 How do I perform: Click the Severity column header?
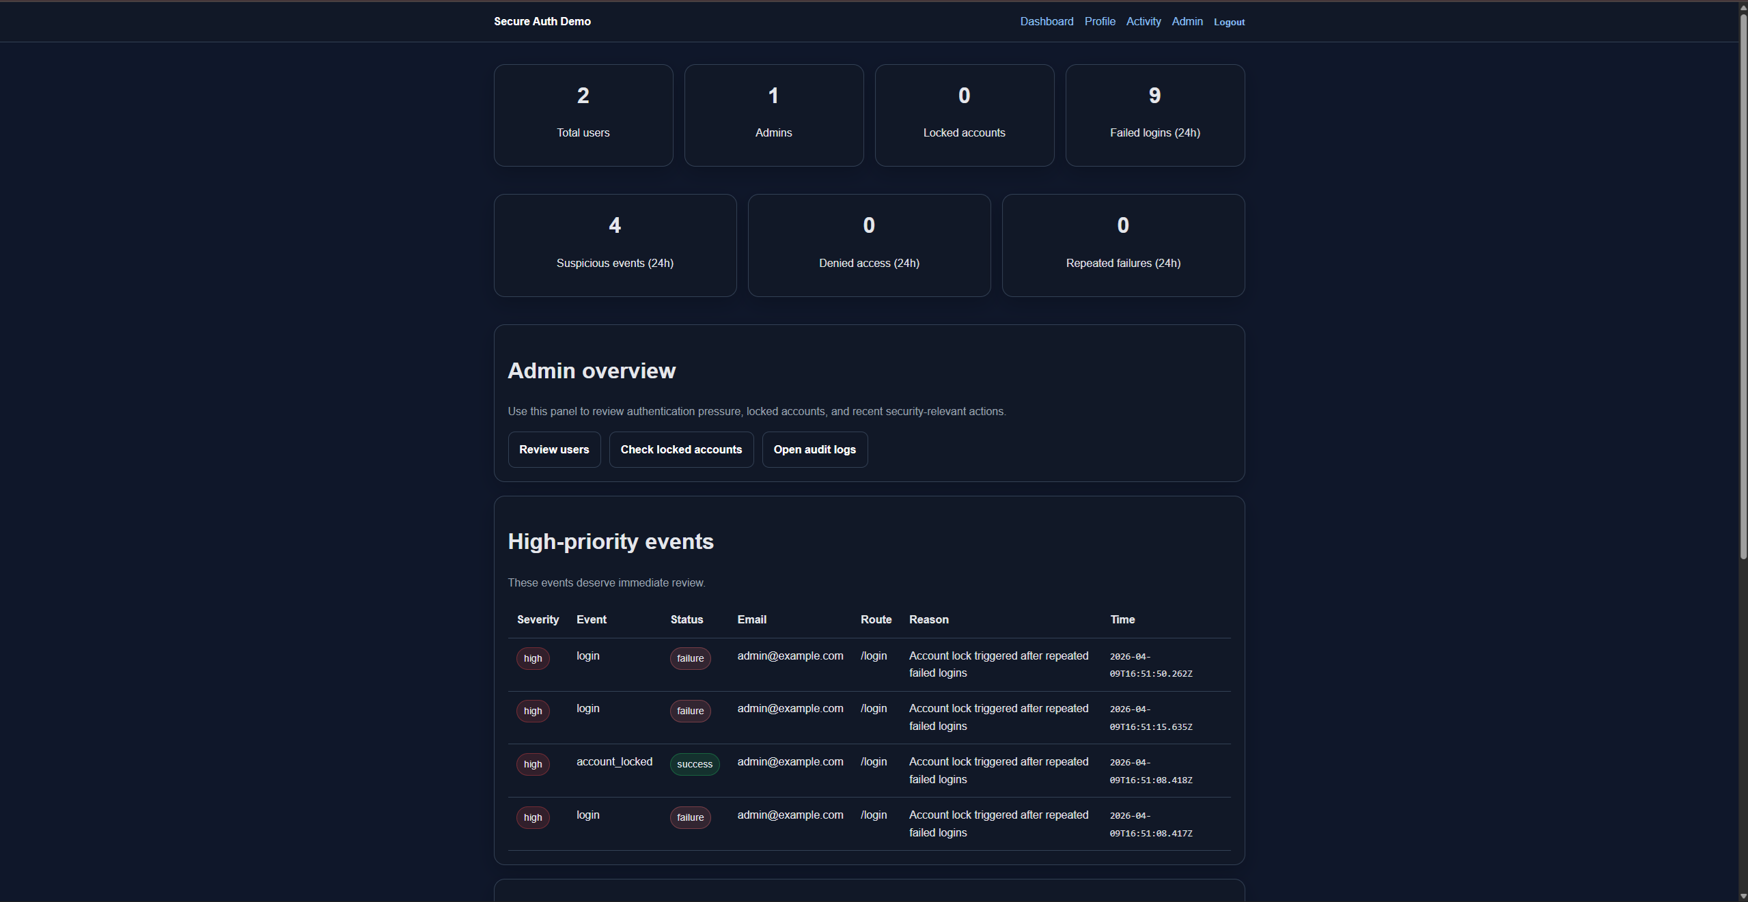[538, 619]
